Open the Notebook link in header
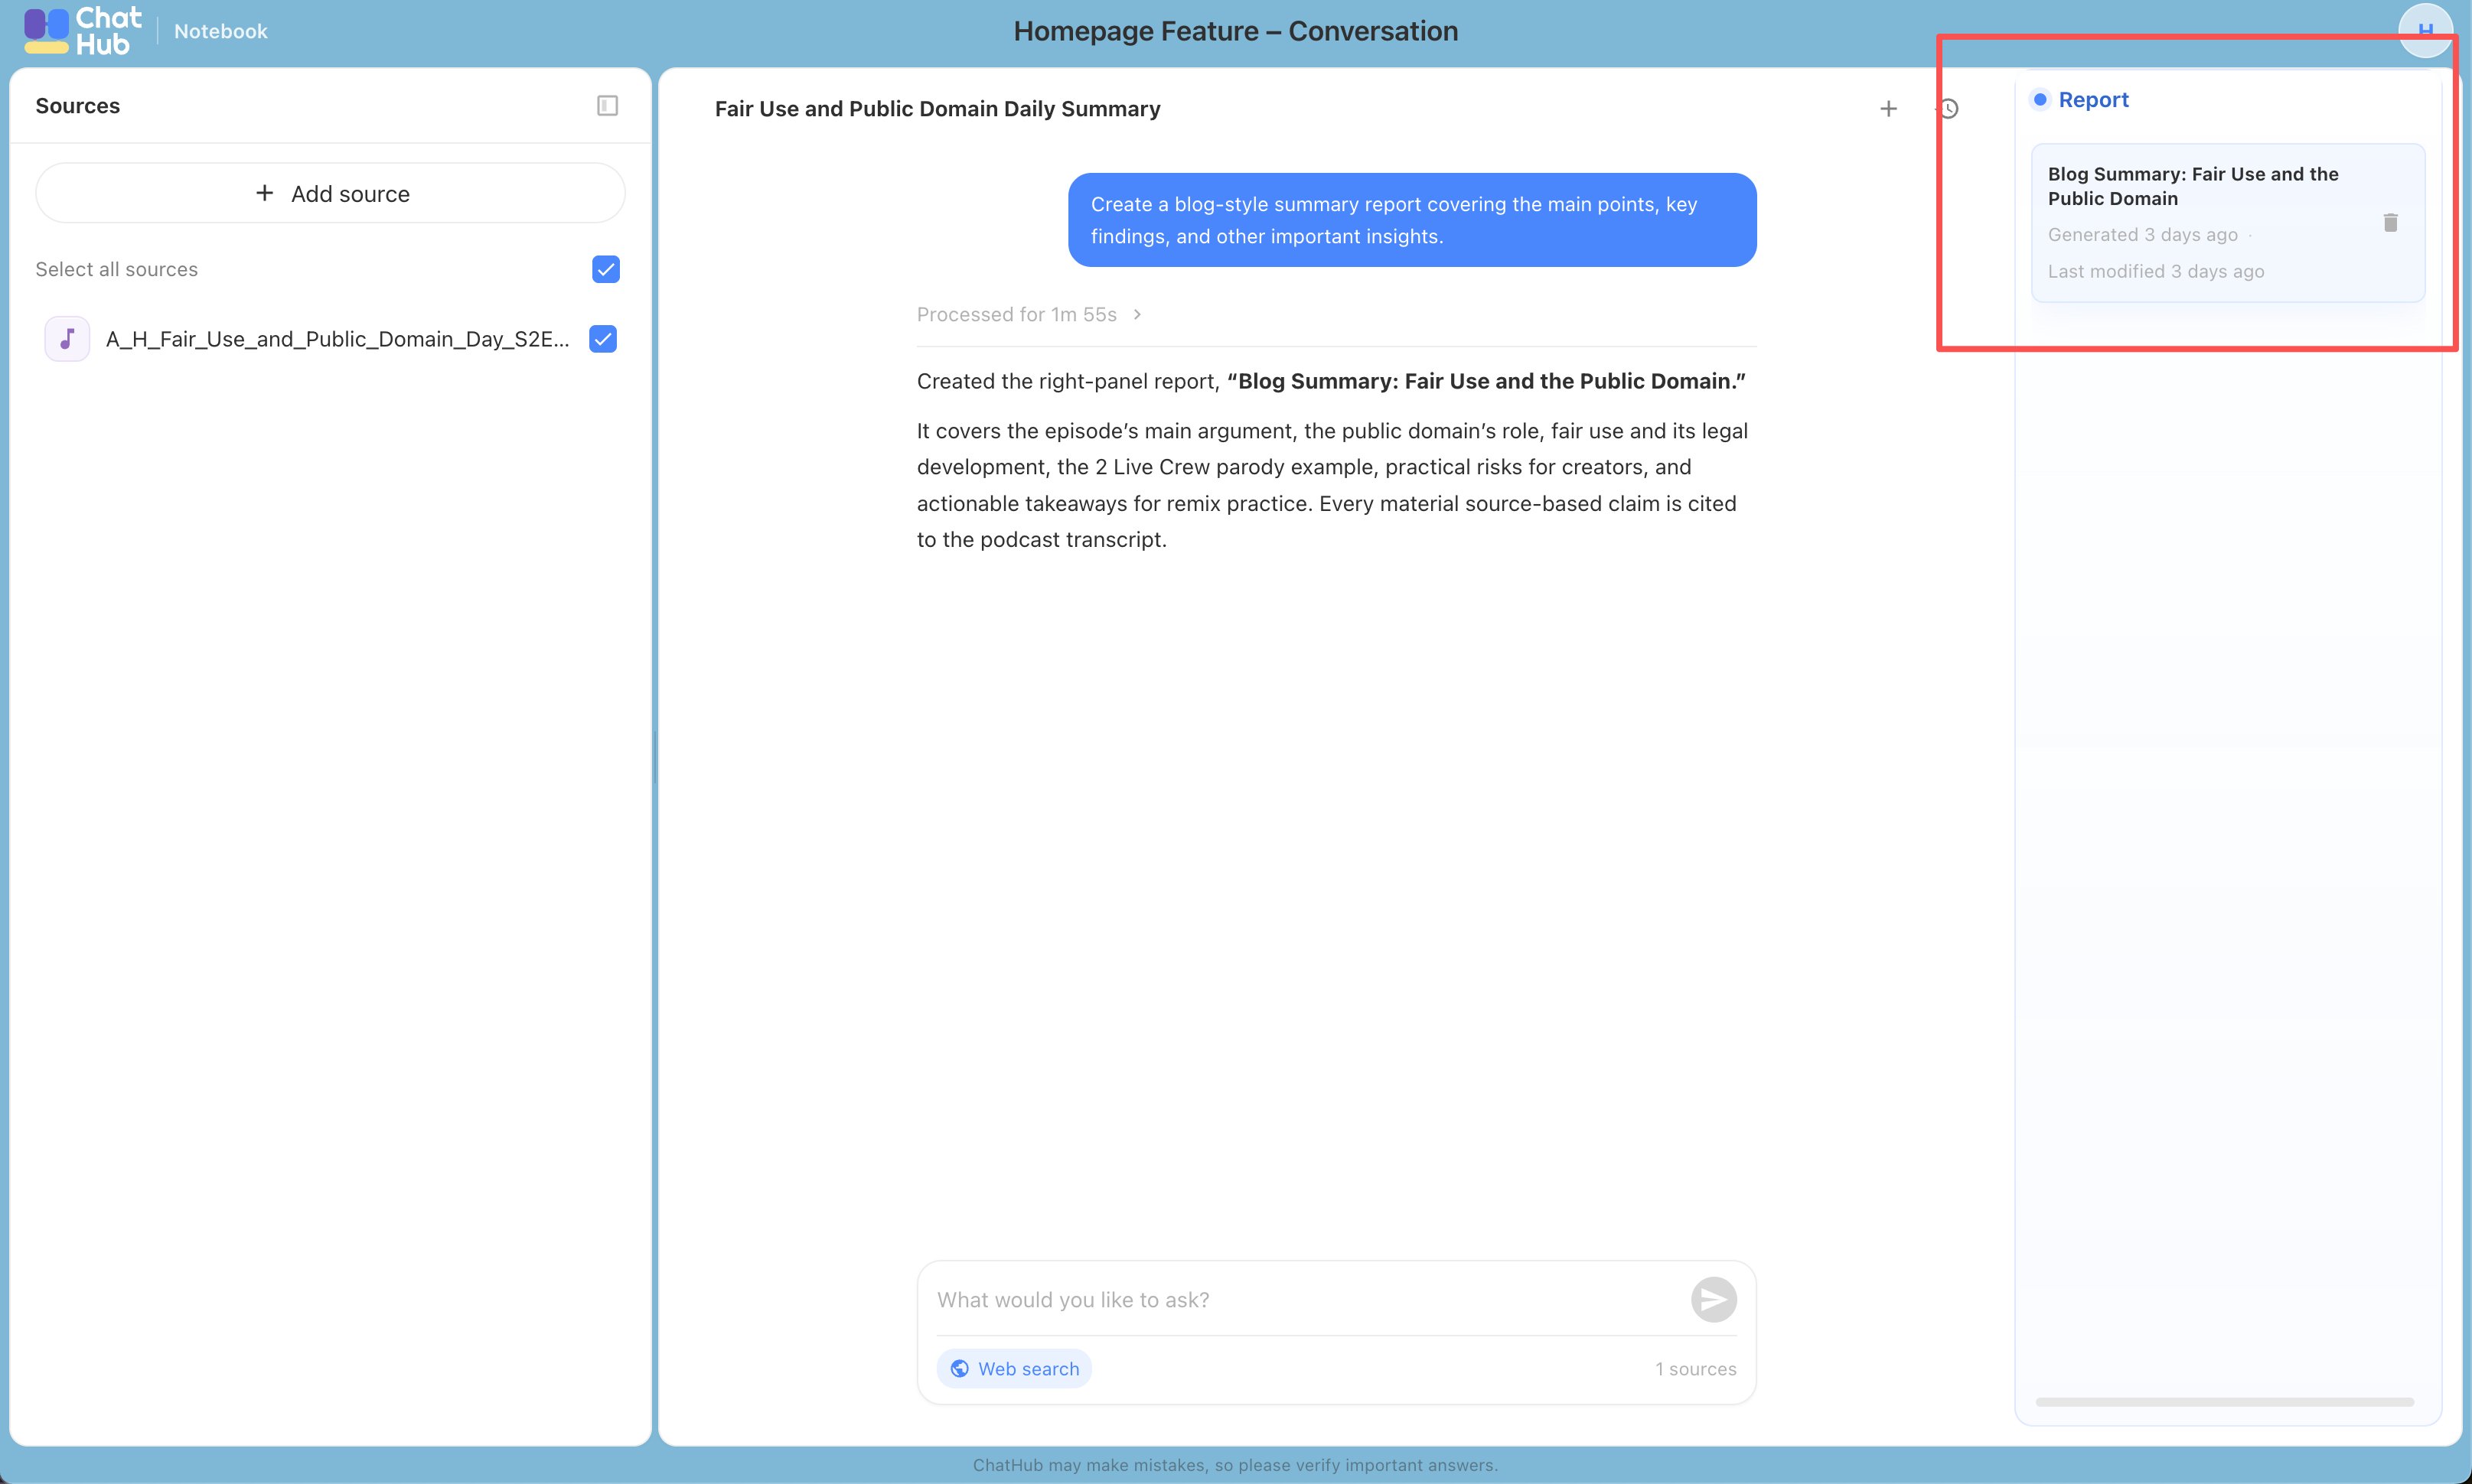Image resolution: width=2472 pixels, height=1484 pixels. click(x=220, y=31)
